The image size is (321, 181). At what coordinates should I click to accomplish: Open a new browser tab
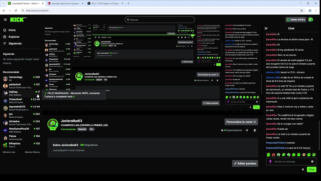(128, 4)
